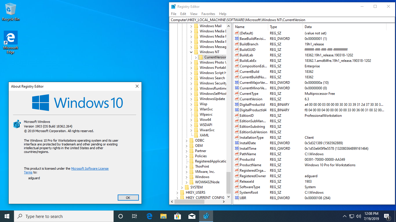This screenshot has height=222, width=396.
Task: Click the VMware, Inc. folder icon
Action: (x=191, y=172)
